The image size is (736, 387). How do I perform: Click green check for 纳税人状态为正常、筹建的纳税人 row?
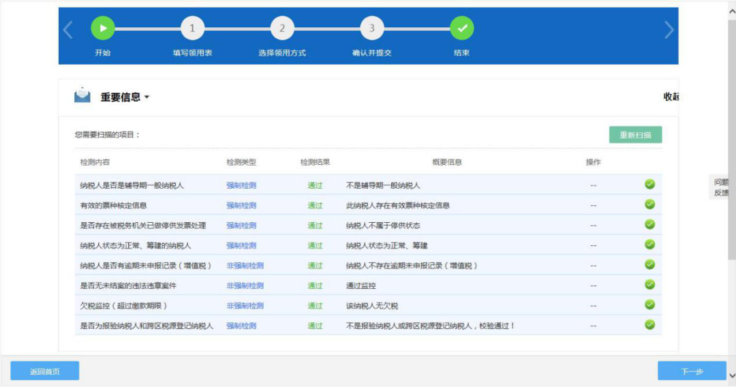point(649,245)
